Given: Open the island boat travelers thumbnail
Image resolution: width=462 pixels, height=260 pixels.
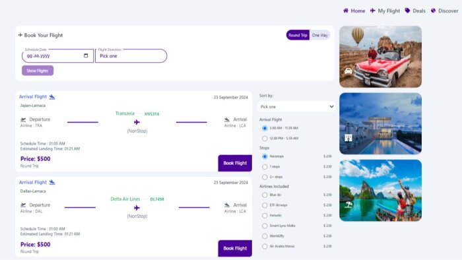Looking at the screenshot, I should point(380,191).
